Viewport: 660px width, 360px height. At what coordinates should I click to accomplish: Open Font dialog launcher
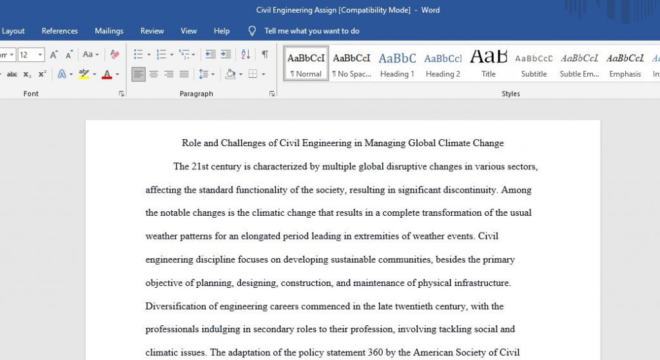(122, 94)
